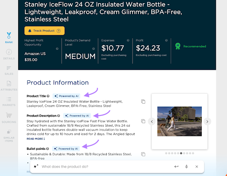Image resolution: width=227 pixels, height=176 pixels.
Task: Click help icon beside Profit
Action: [x=166, y=40]
